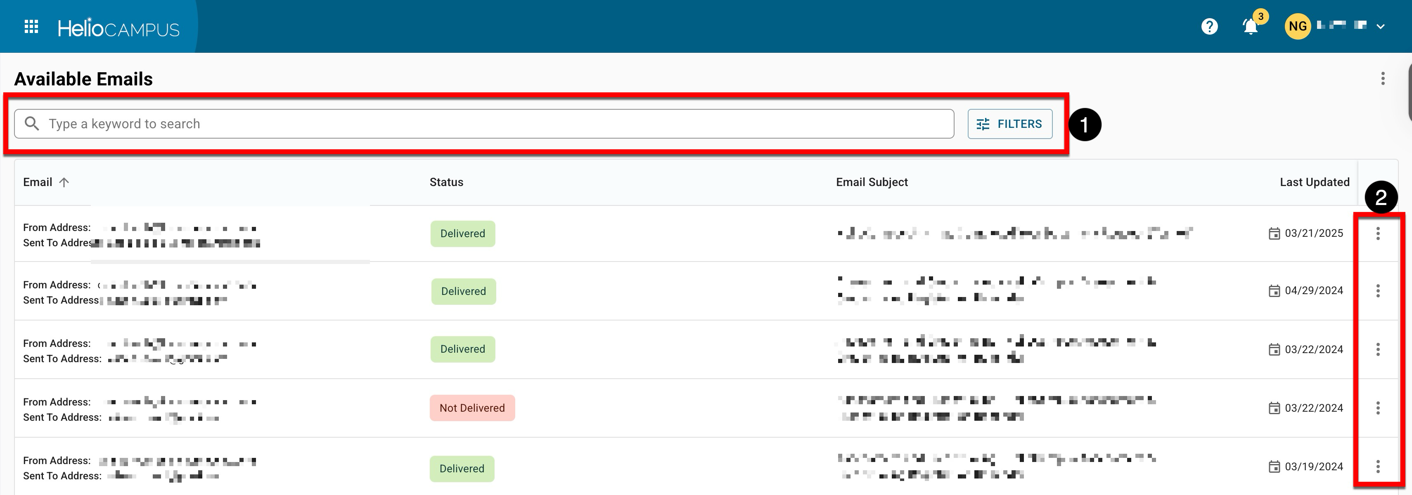Open row menu for the Not Delivered email

point(1377,408)
